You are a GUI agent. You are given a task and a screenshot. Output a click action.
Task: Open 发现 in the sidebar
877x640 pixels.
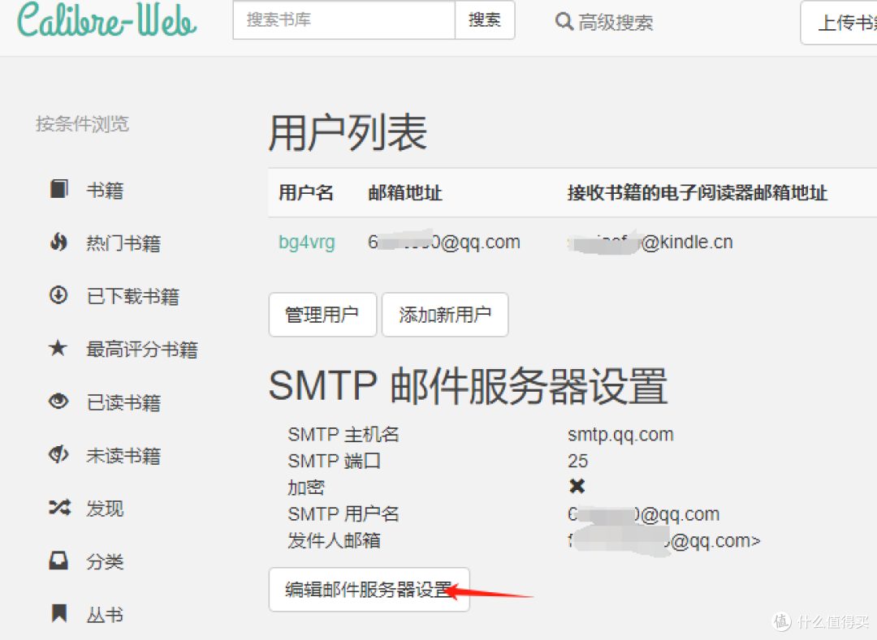[x=105, y=509]
